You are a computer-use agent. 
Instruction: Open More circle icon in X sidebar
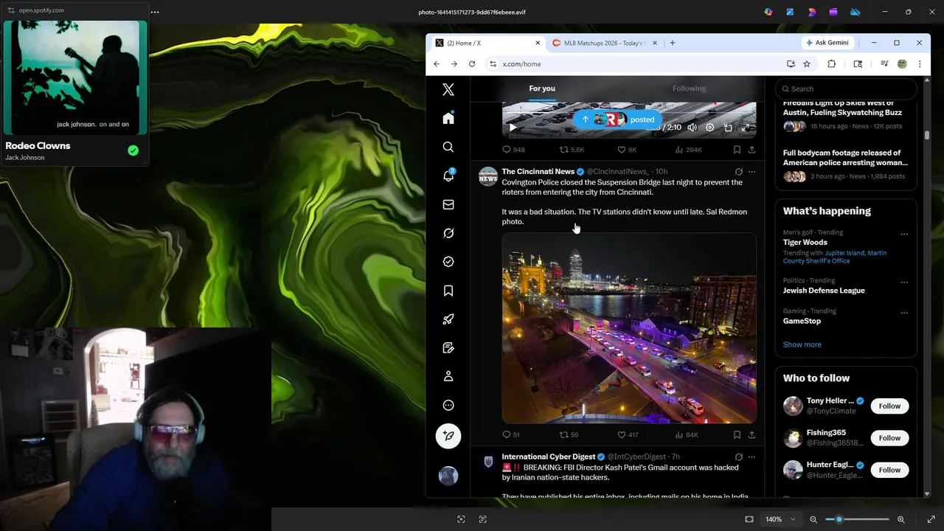448,405
